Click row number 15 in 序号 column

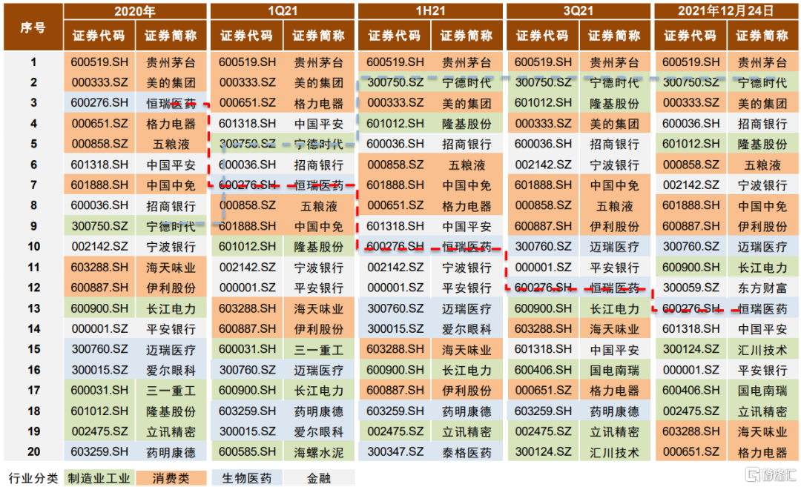pos(33,350)
